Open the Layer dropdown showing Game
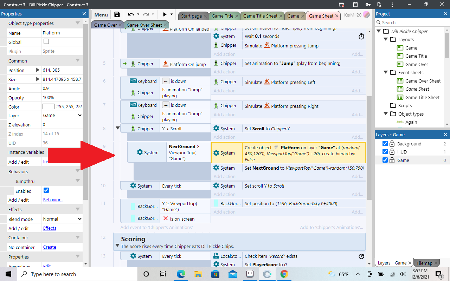The width and height of the screenshot is (450, 281). point(62,115)
